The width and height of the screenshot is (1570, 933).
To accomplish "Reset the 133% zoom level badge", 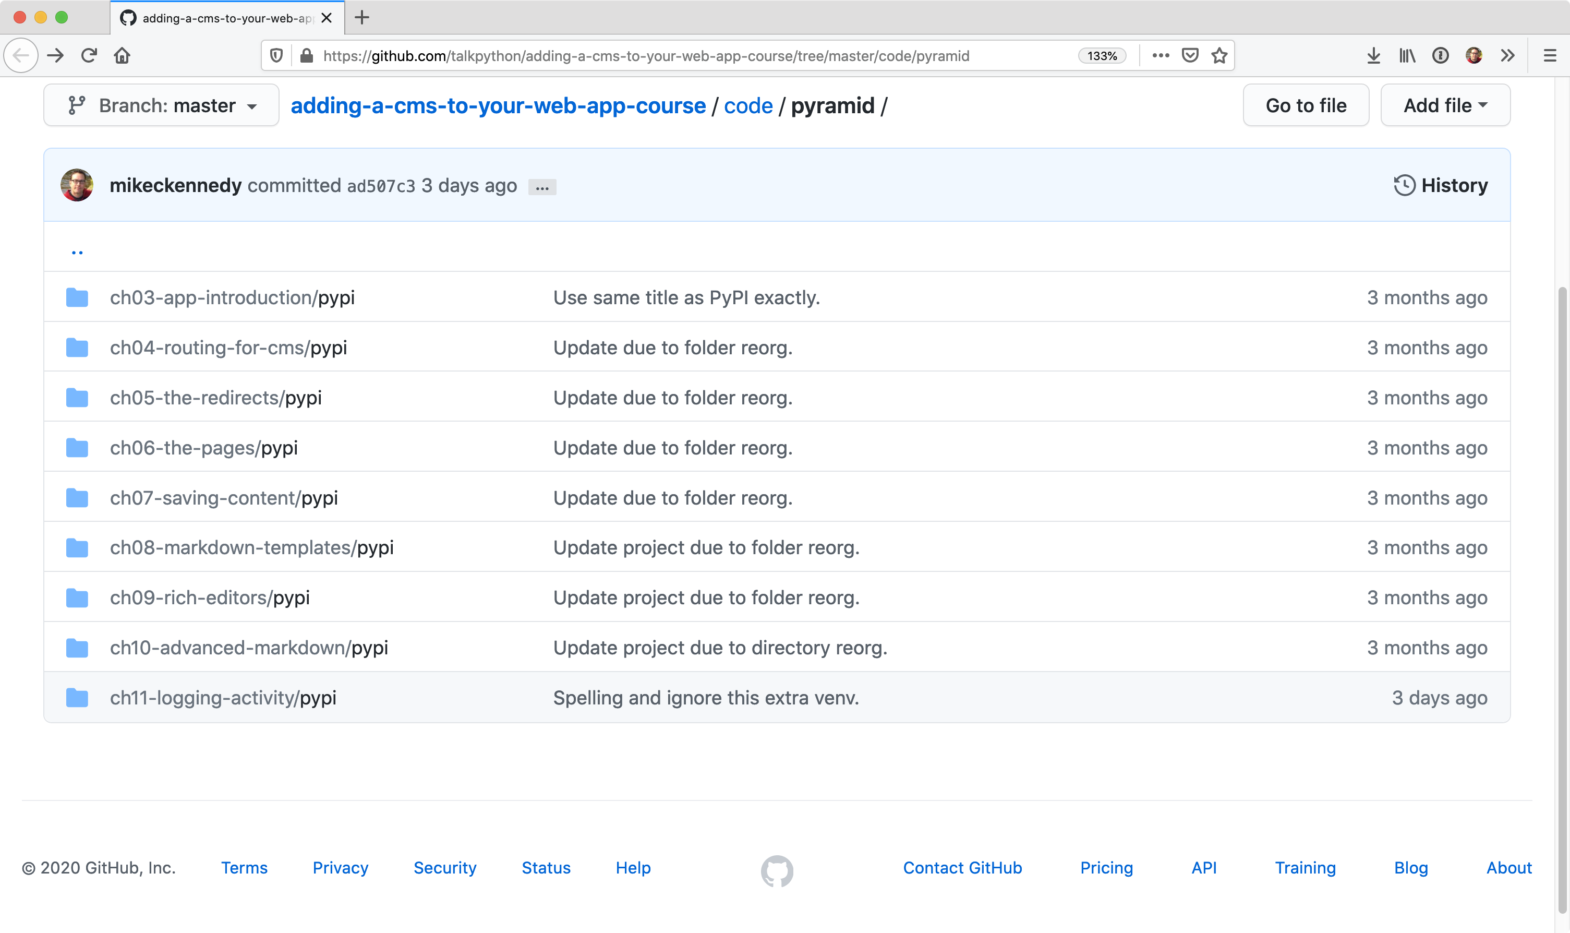I will (x=1102, y=55).
